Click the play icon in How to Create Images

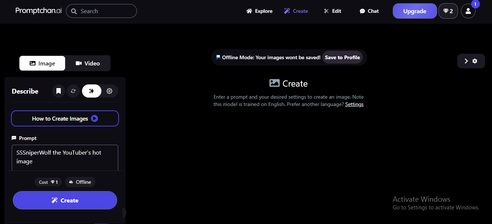click(x=94, y=118)
